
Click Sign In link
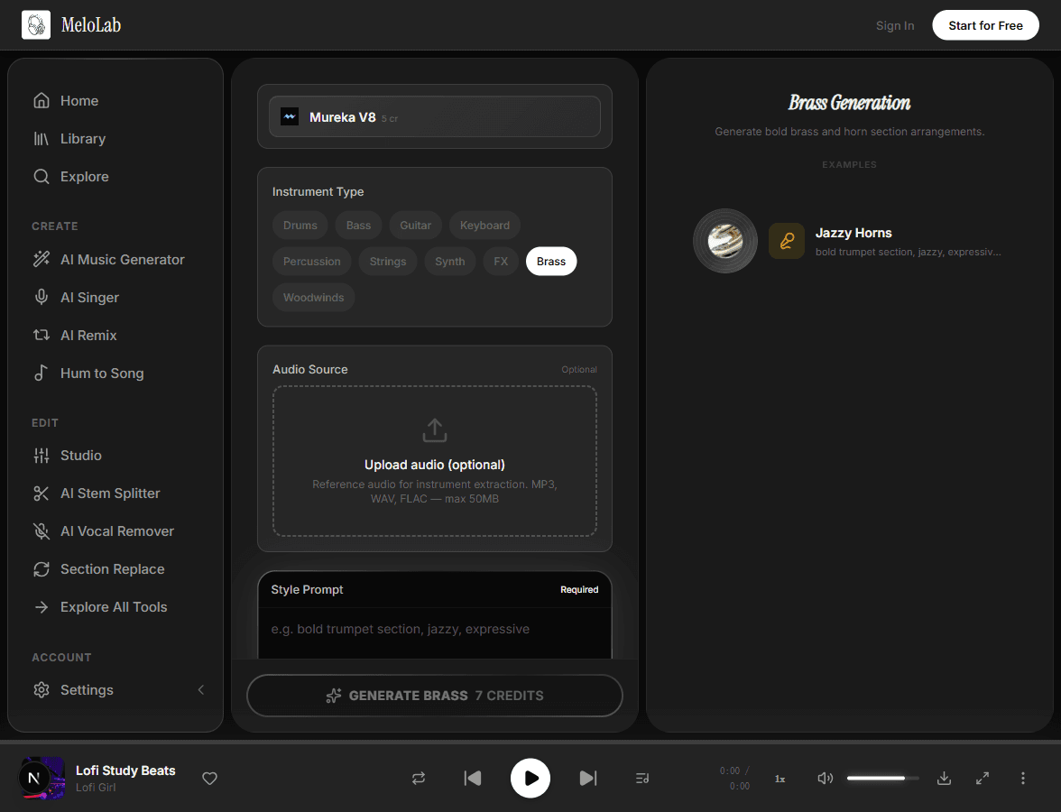point(895,25)
